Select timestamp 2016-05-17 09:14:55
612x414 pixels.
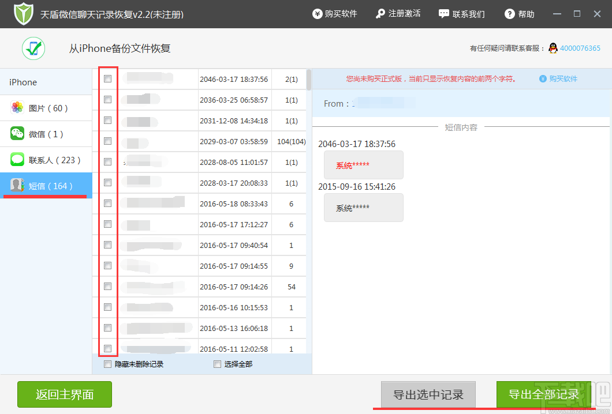point(234,266)
